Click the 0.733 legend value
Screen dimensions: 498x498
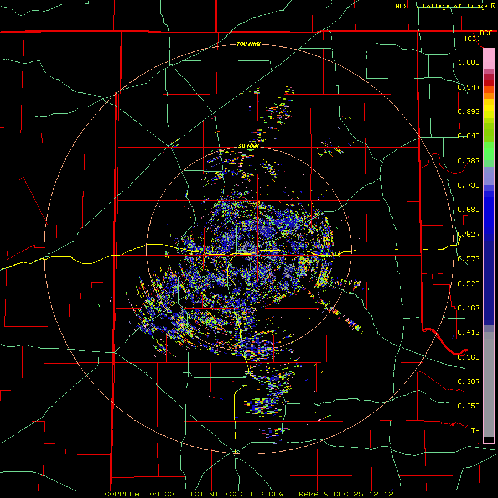click(469, 185)
